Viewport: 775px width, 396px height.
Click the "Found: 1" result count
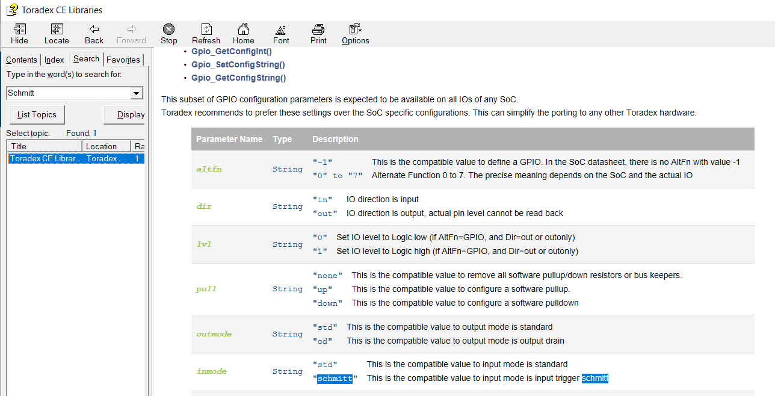81,133
